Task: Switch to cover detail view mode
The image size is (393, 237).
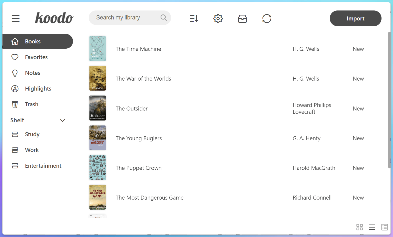Action: coord(385,227)
